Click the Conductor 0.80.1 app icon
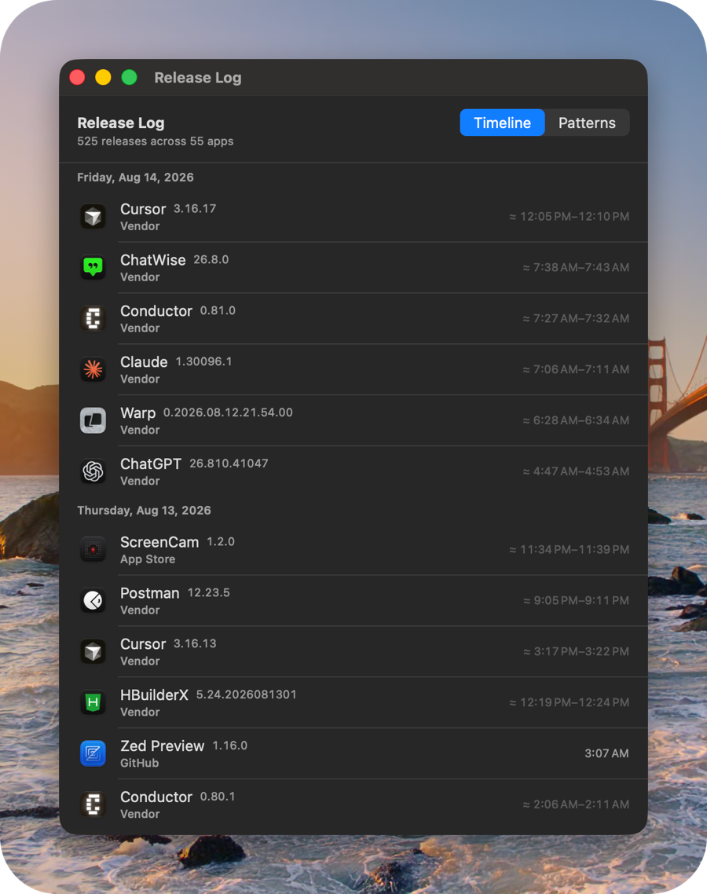 tap(93, 804)
